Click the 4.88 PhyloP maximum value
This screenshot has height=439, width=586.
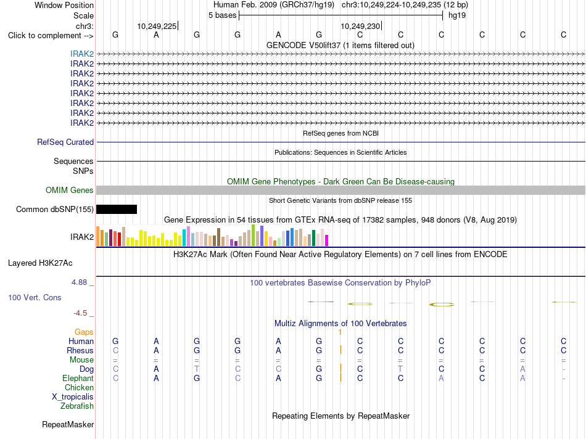point(79,282)
